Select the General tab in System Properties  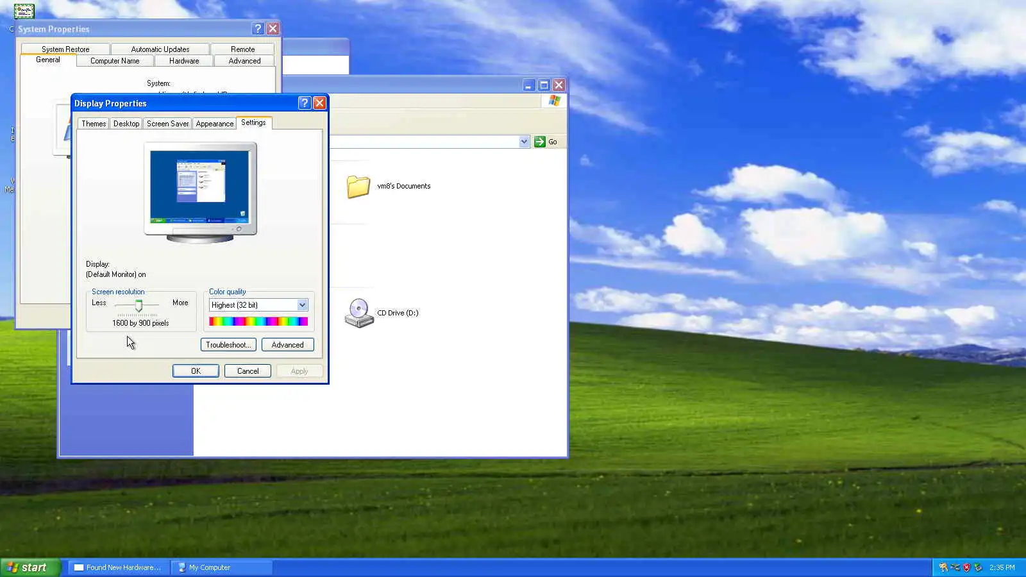48,60
